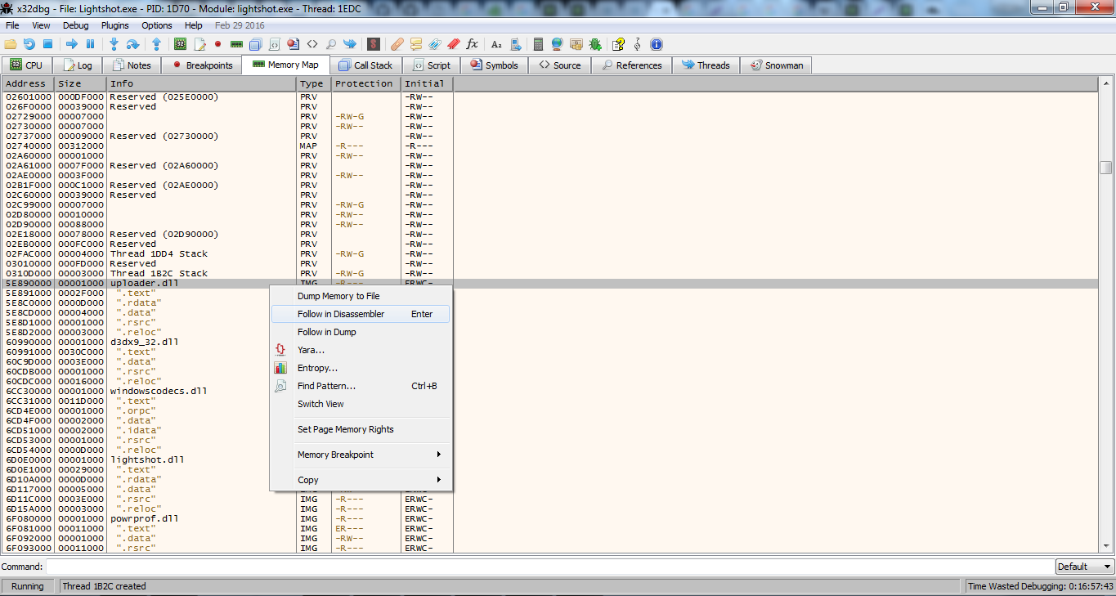Click the memory map vertical scrollbar thumb
Screen dimensions: 1116x596
click(x=1106, y=168)
